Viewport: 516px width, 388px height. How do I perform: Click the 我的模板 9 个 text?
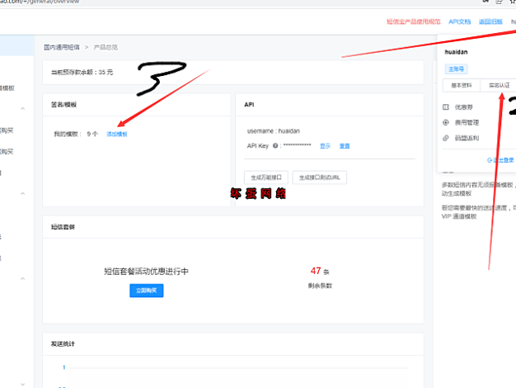pyautogui.click(x=76, y=135)
